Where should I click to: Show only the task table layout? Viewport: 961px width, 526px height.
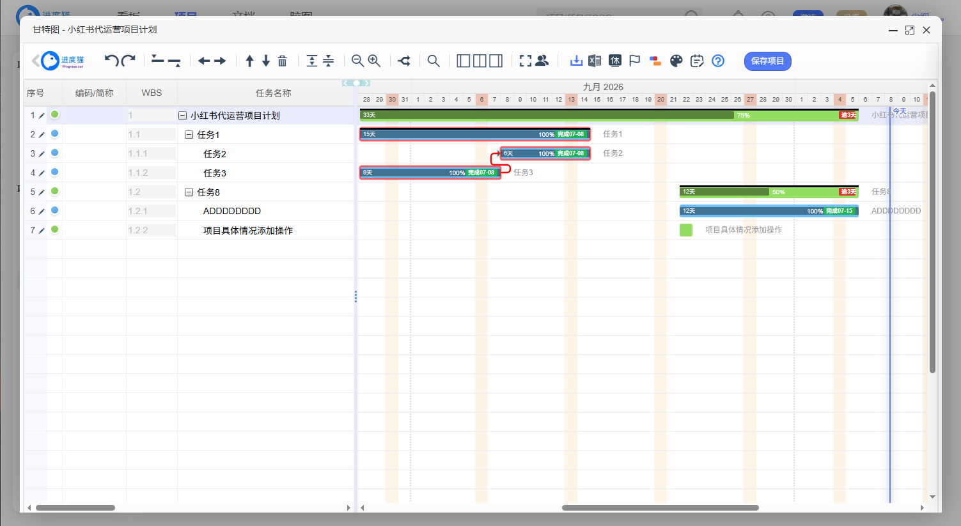[x=464, y=61]
